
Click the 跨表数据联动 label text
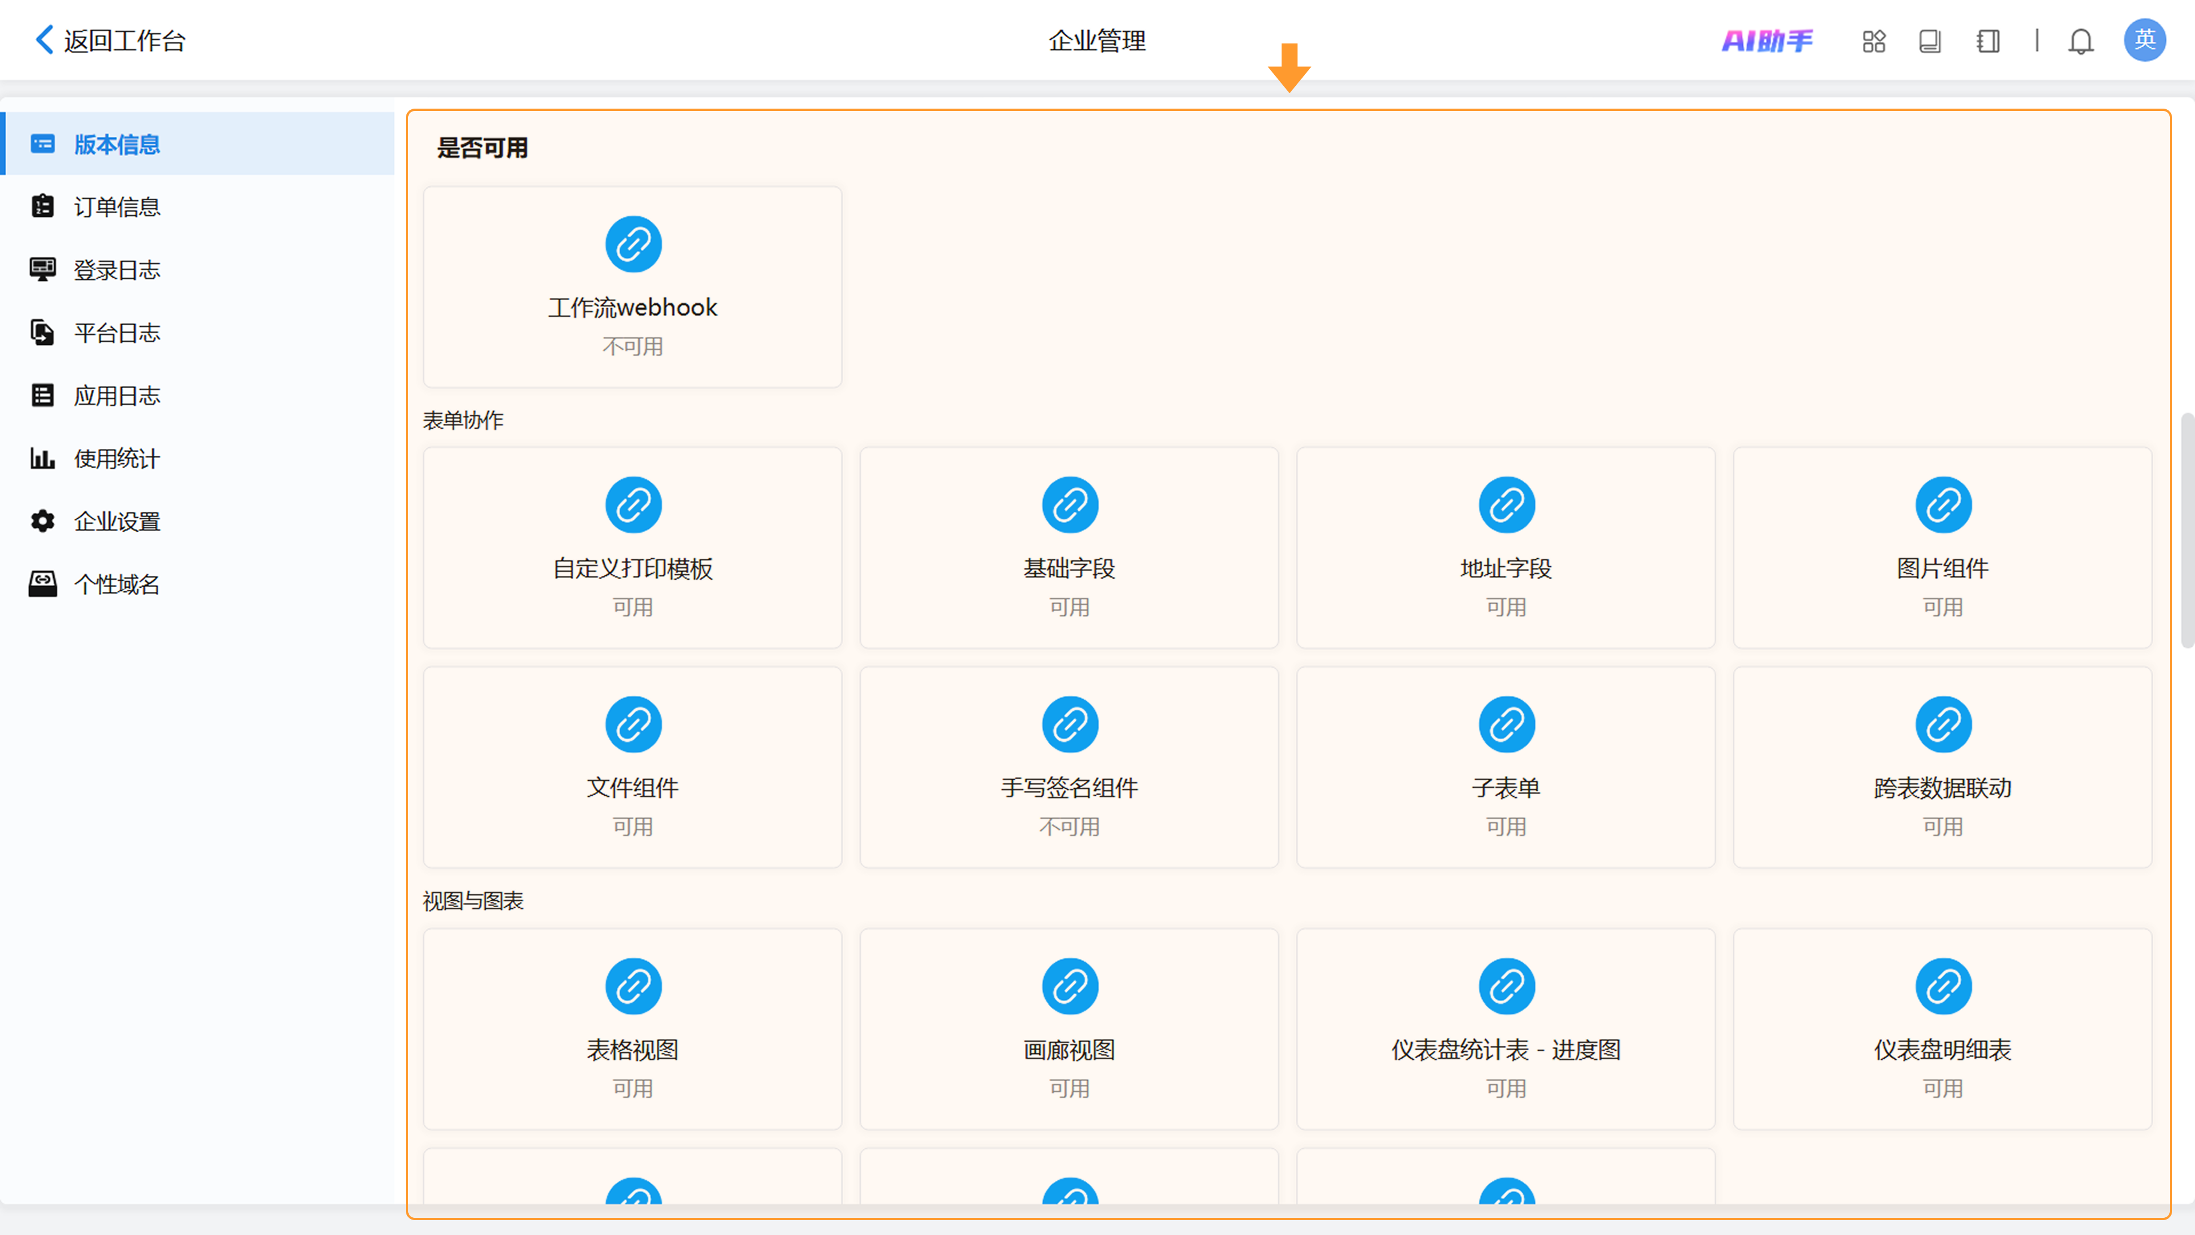tap(1943, 787)
